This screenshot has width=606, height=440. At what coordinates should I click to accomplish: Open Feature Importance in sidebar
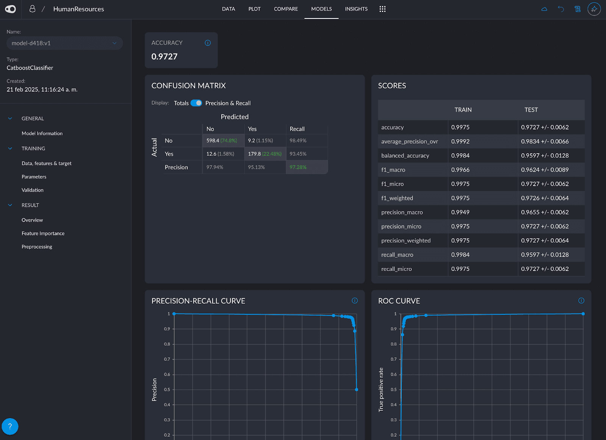click(43, 233)
